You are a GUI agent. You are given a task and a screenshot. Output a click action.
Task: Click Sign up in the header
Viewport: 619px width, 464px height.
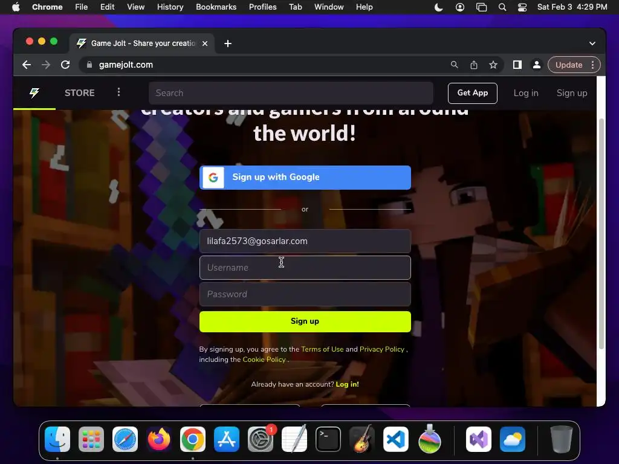(x=572, y=93)
